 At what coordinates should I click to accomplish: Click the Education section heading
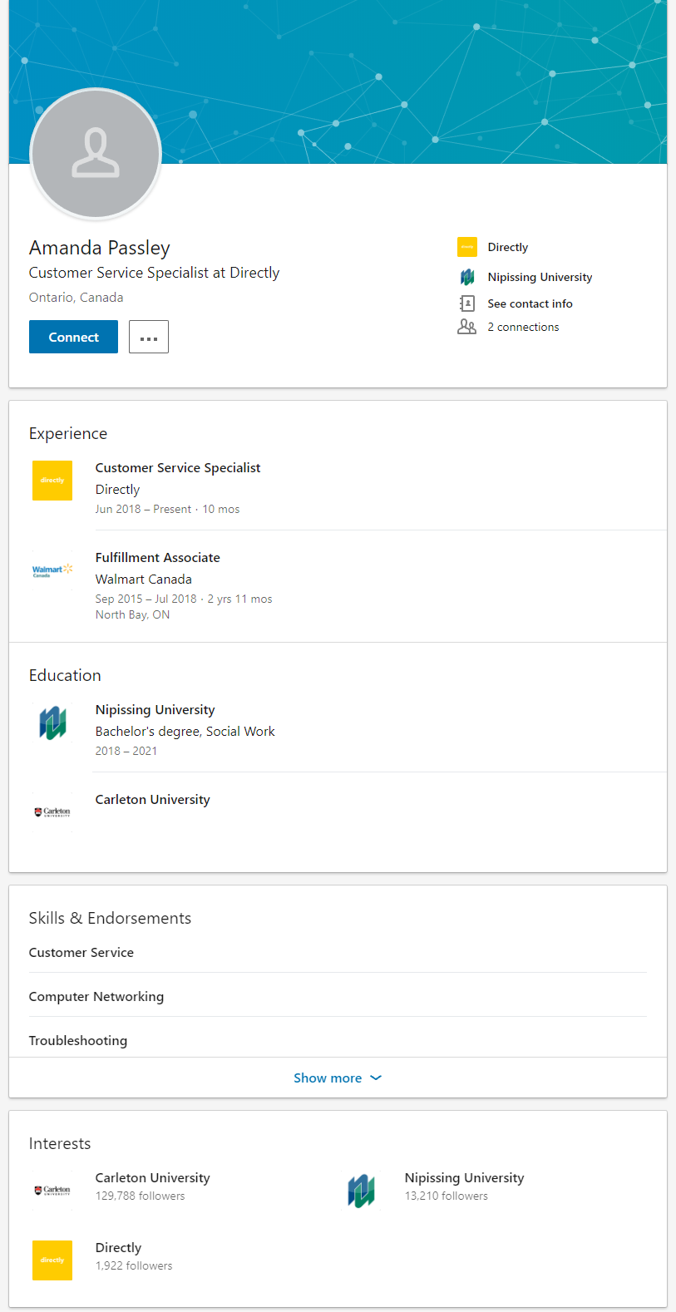pyautogui.click(x=65, y=675)
